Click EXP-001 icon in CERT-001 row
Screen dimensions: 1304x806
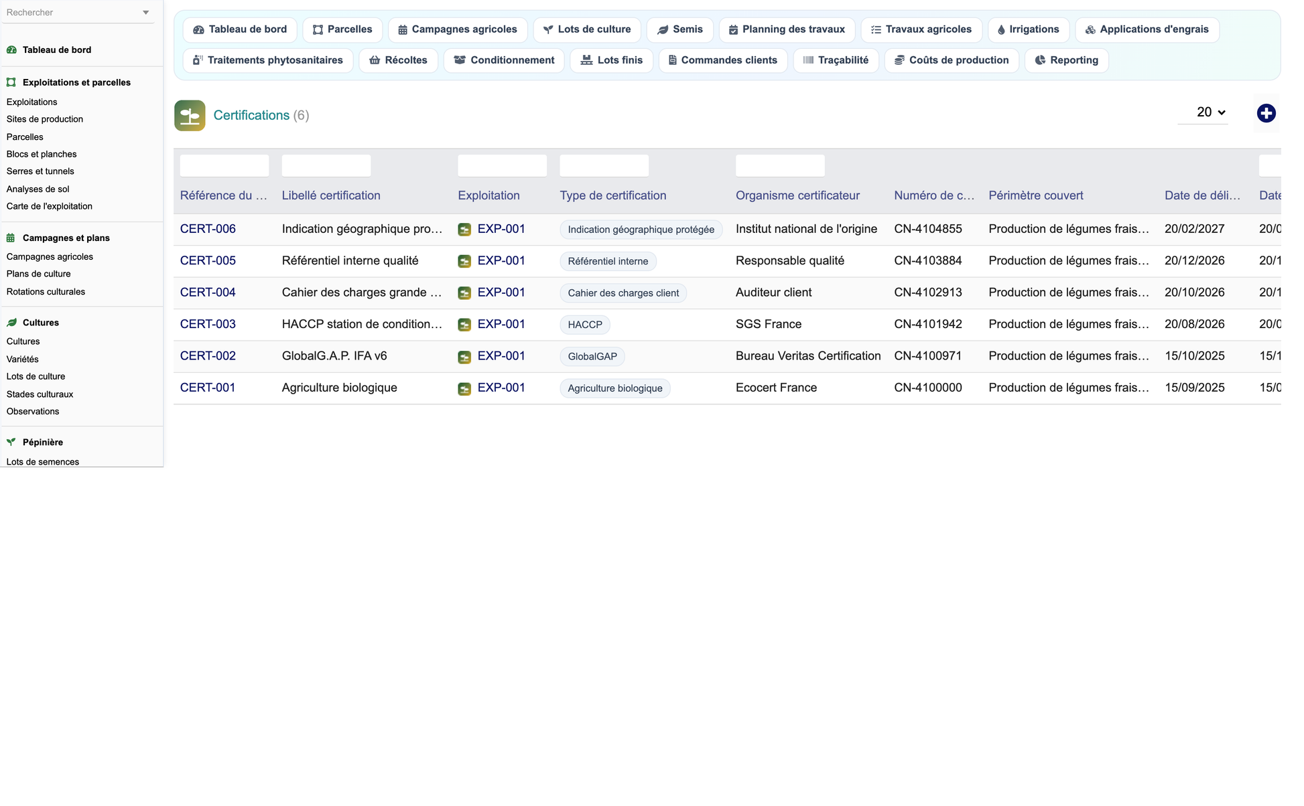click(x=464, y=388)
